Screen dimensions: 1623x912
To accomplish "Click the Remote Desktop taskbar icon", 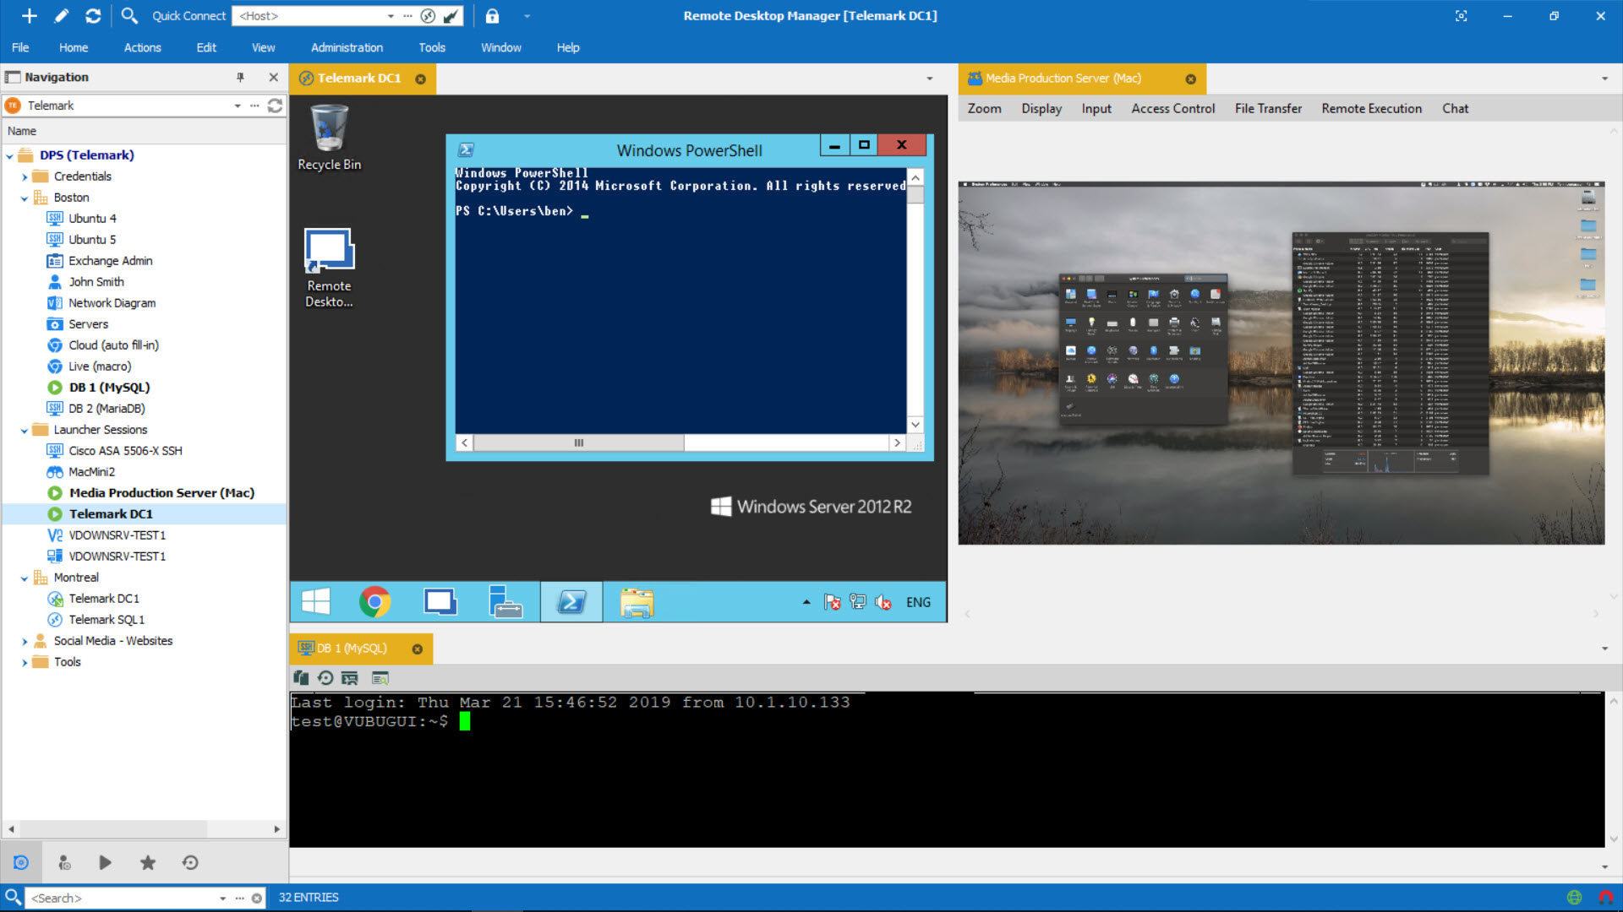I will point(440,601).
